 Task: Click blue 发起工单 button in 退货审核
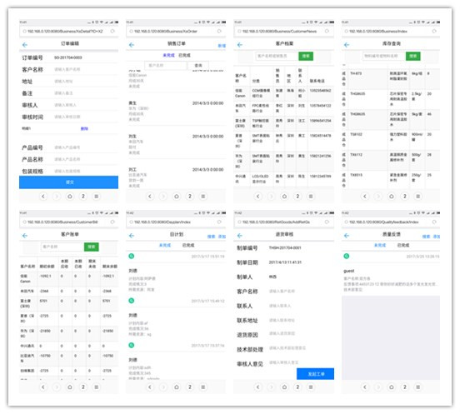(315, 374)
